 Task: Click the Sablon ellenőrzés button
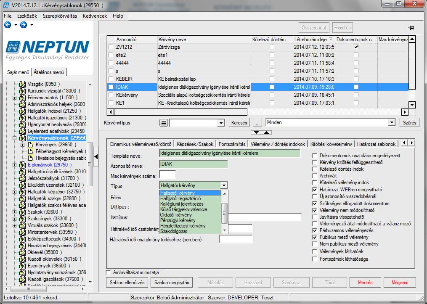127,283
